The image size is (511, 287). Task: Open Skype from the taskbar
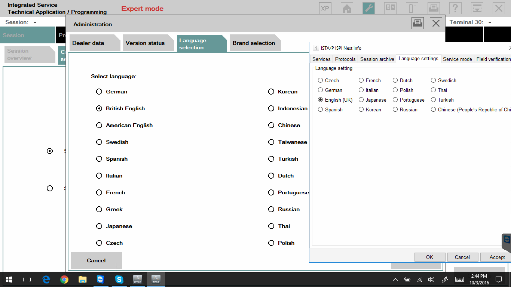(x=119, y=280)
